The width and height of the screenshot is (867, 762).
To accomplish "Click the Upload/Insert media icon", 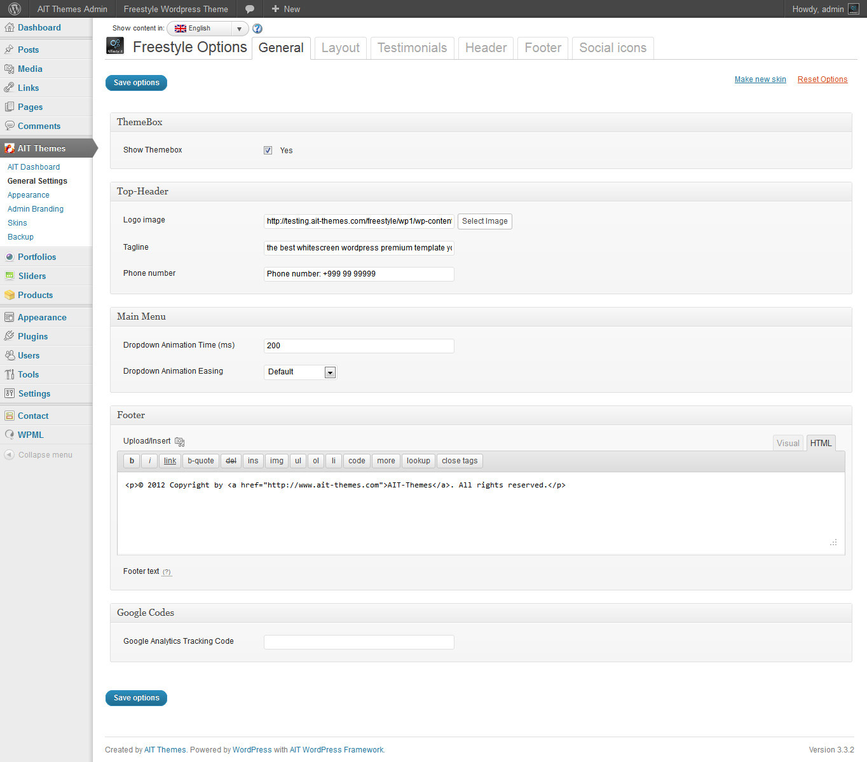I will (180, 442).
